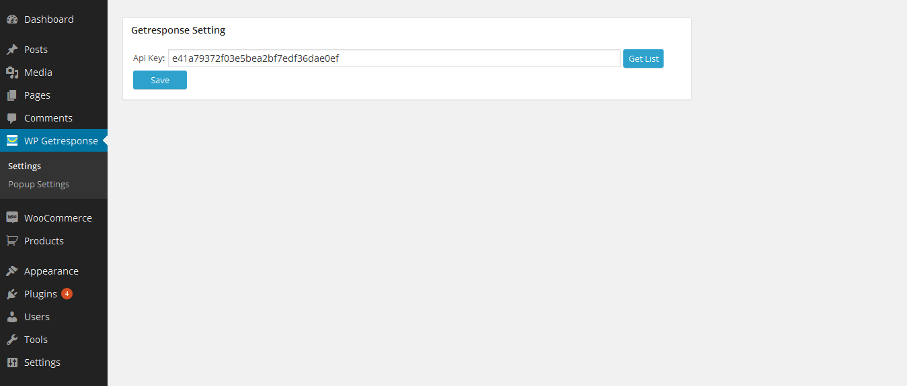Save the Getresponse settings
The width and height of the screenshot is (907, 386).
(160, 80)
